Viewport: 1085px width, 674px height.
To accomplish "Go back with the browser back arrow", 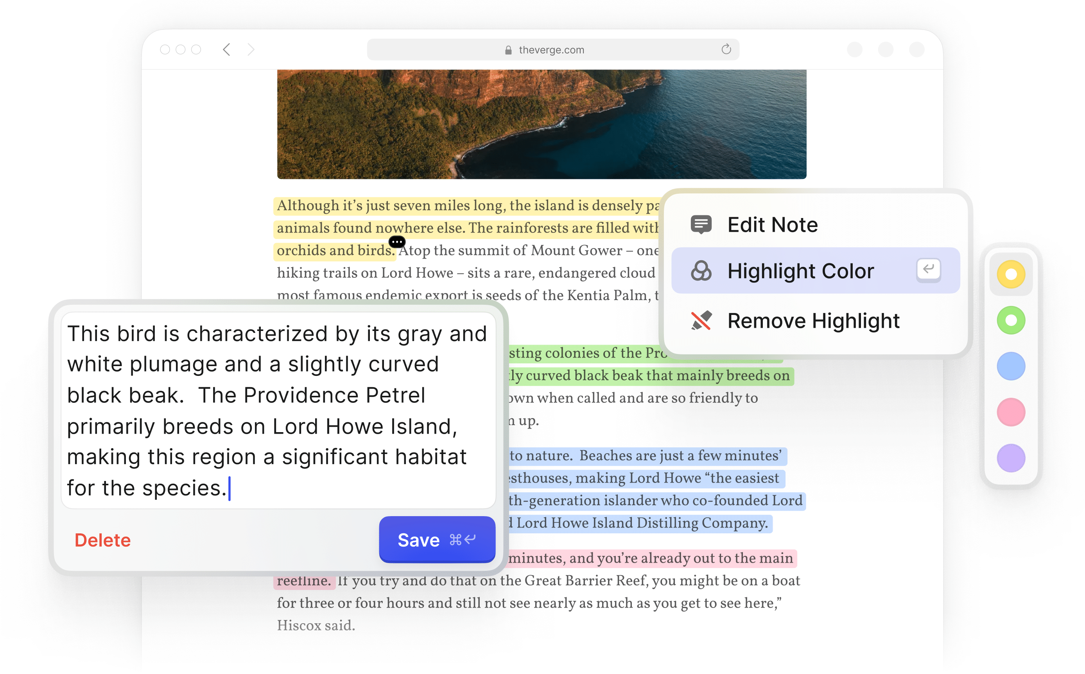I will (226, 50).
